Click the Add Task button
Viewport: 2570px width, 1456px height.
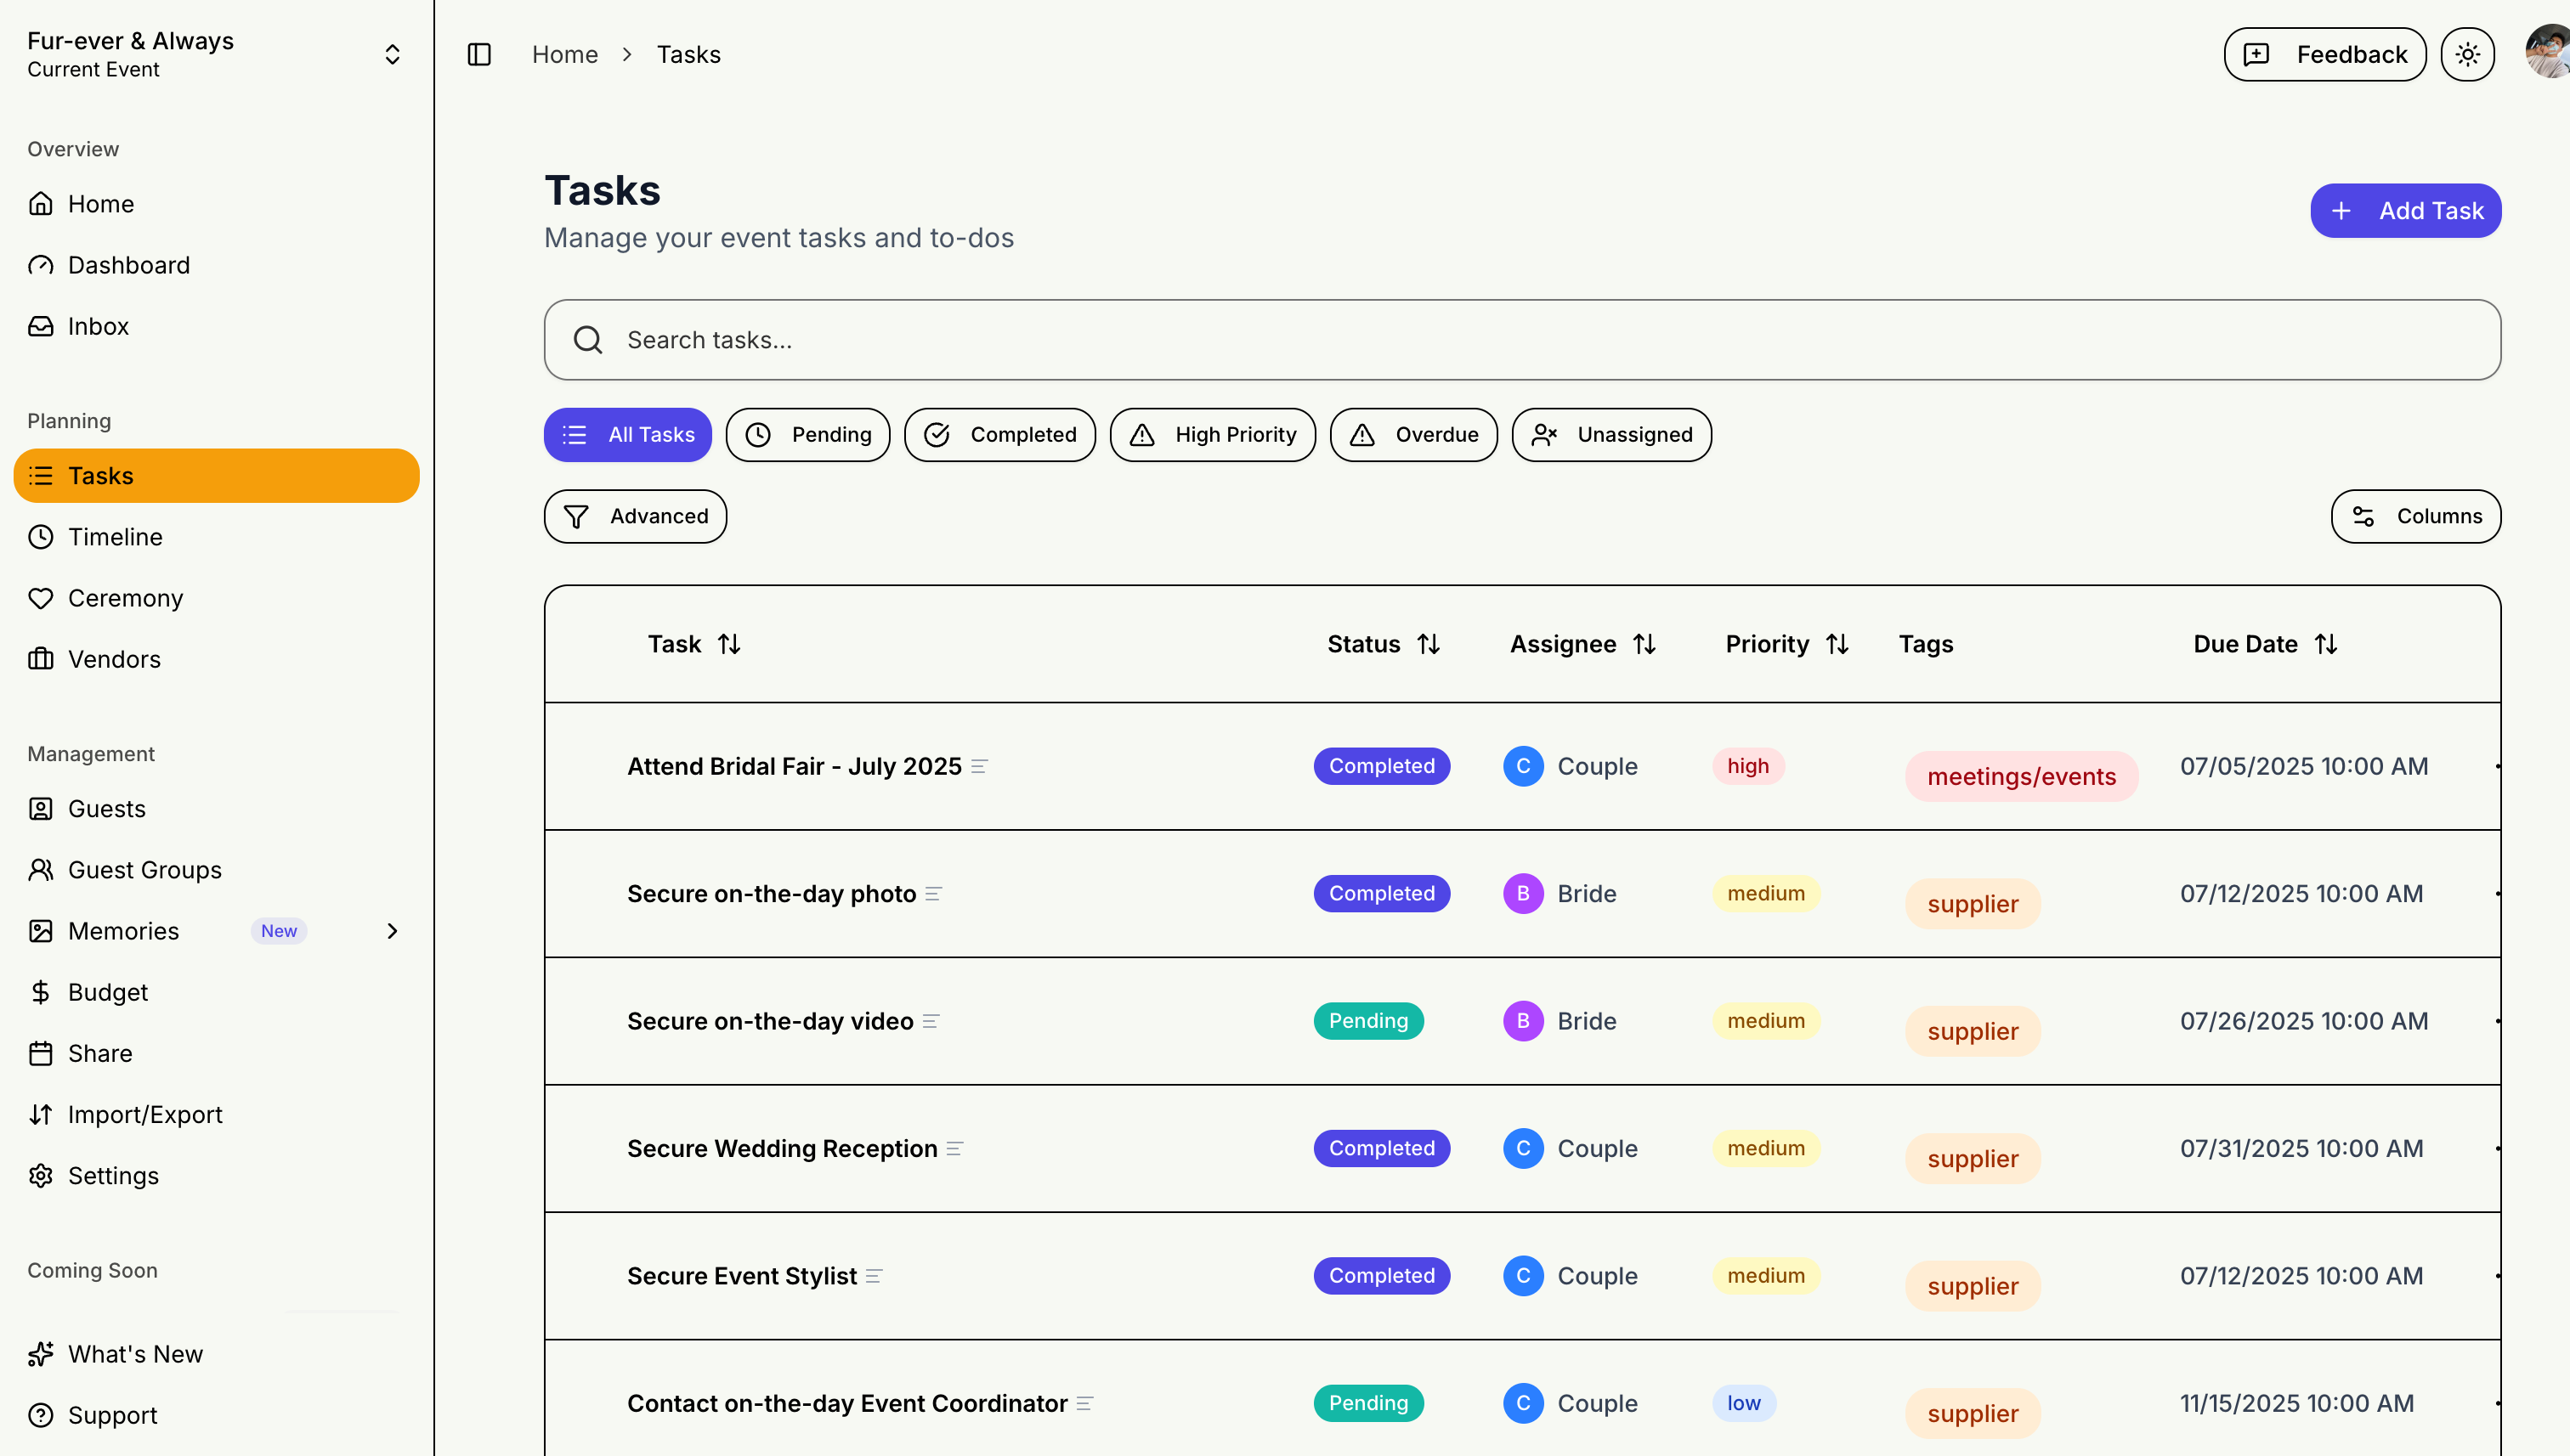[2405, 211]
